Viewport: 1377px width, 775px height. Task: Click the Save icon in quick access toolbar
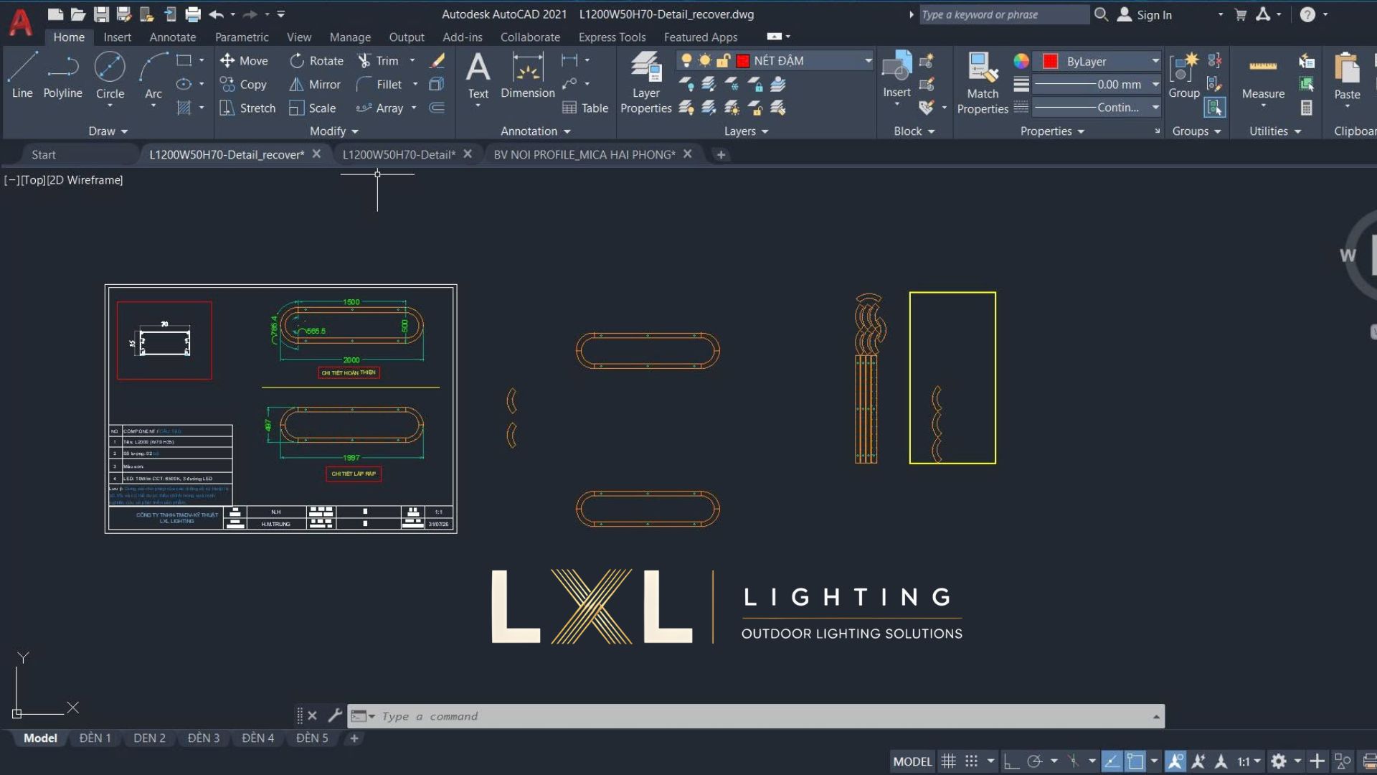pos(101,14)
